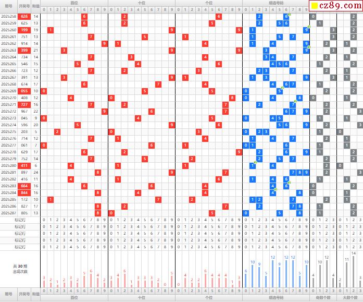
Task: Click the 期号 column header at top
Action: (x=9, y=6)
